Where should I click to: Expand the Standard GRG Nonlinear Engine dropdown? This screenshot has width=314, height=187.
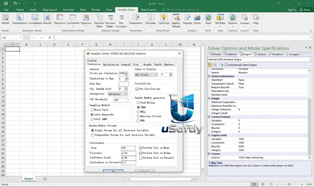[x=259, y=59]
